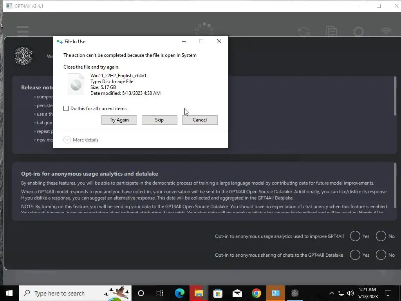401x301 pixels.
Task: Click the Release notes heading
Action: [x=37, y=87]
